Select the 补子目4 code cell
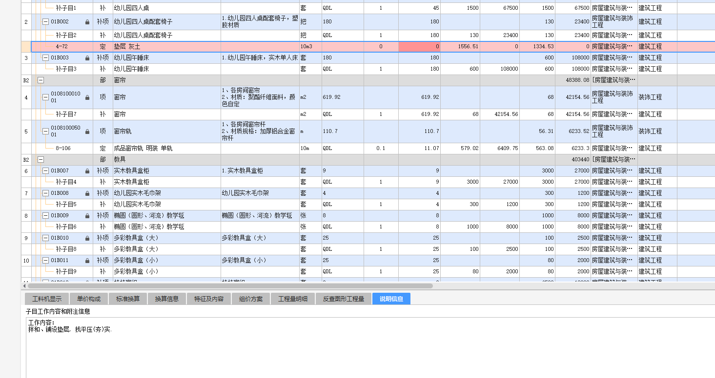The height and width of the screenshot is (378, 715). pyautogui.click(x=62, y=182)
